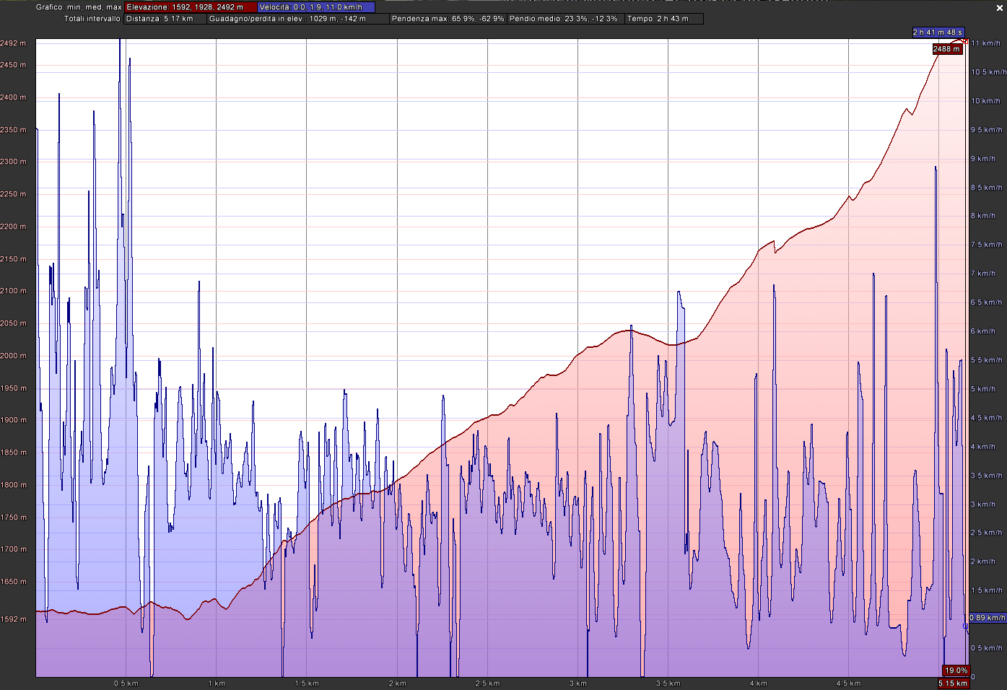
Task: Click the 2450 m elevation axis label
Action: click(13, 65)
